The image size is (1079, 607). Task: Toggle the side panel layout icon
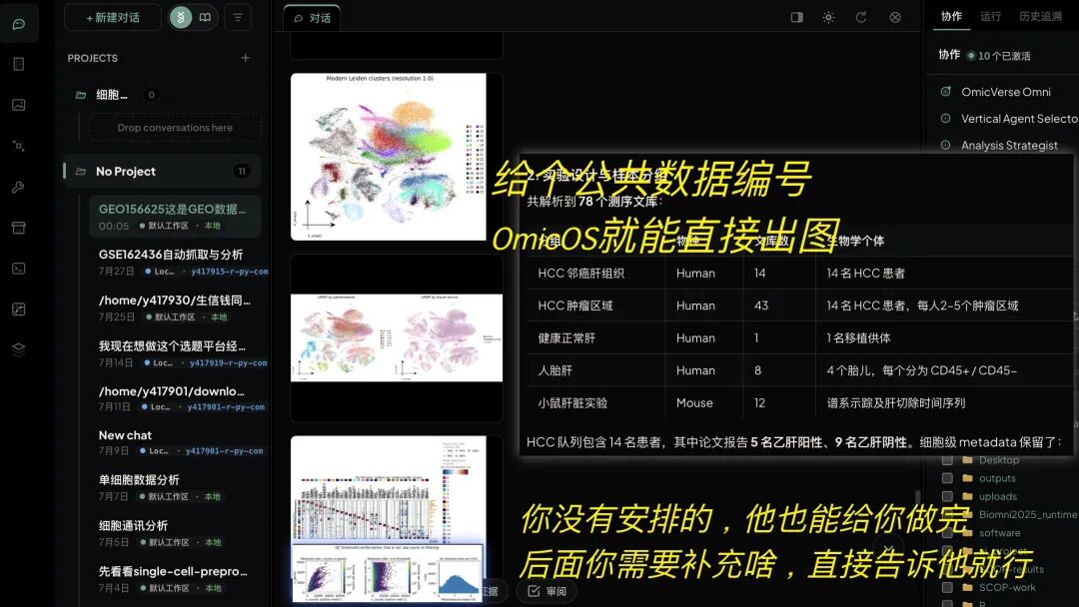(x=797, y=17)
